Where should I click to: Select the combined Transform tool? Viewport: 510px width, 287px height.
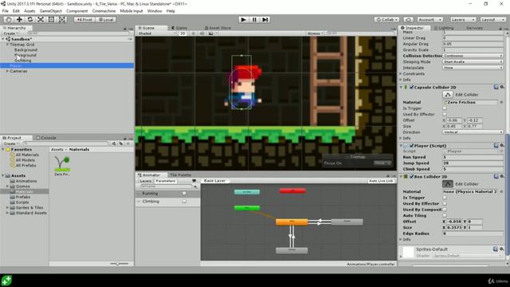coord(62,19)
